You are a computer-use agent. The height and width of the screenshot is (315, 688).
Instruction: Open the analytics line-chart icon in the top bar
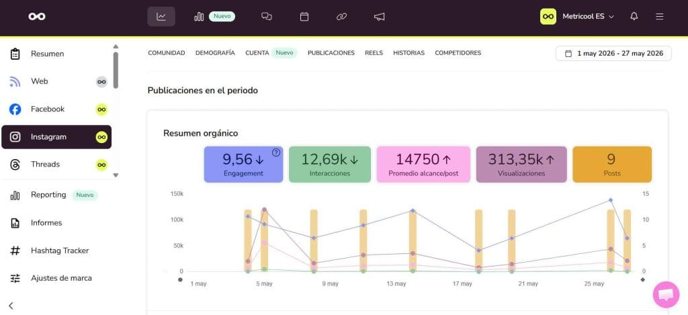pyautogui.click(x=161, y=17)
